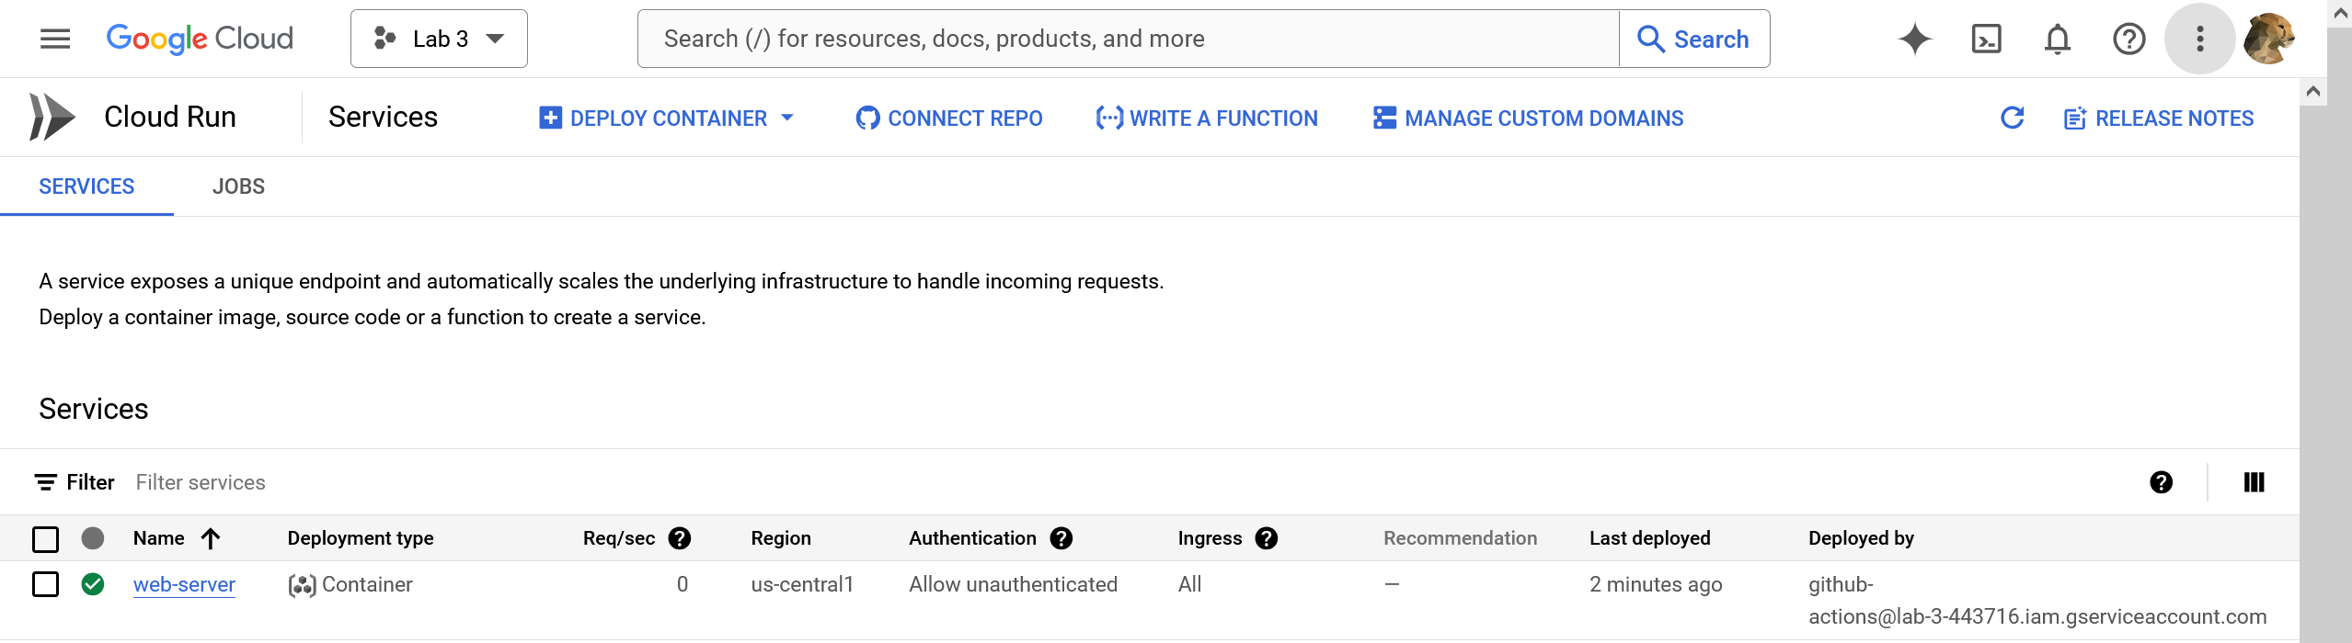Image resolution: width=2352 pixels, height=643 pixels.
Task: Click Write a Function button
Action: coord(1207,118)
